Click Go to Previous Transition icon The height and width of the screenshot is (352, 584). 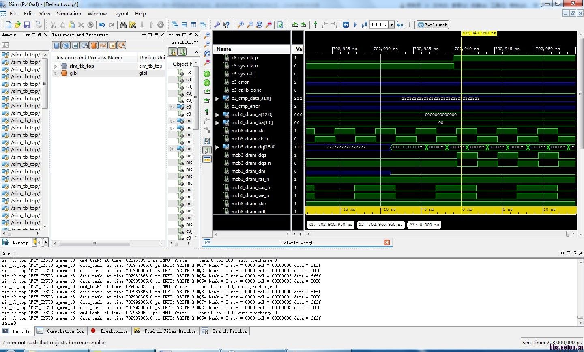(x=295, y=25)
